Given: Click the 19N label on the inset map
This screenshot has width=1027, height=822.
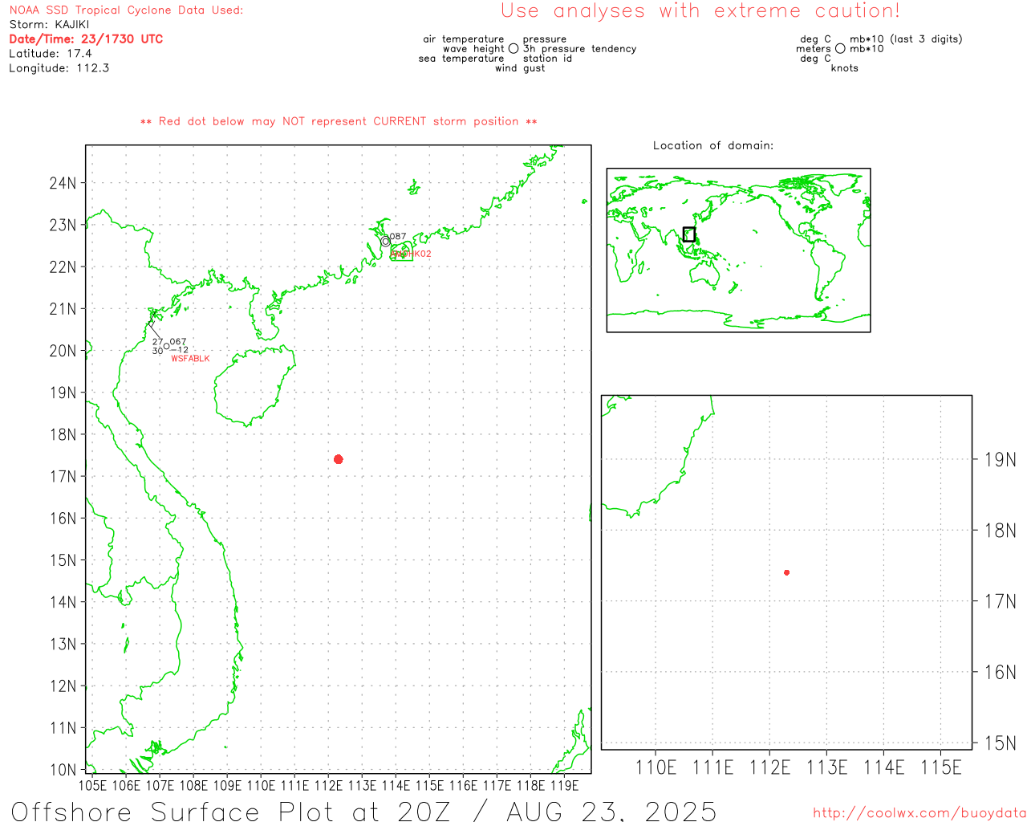Looking at the screenshot, I should coord(1000,460).
